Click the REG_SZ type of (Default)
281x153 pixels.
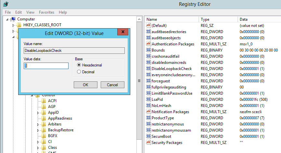point(207,26)
